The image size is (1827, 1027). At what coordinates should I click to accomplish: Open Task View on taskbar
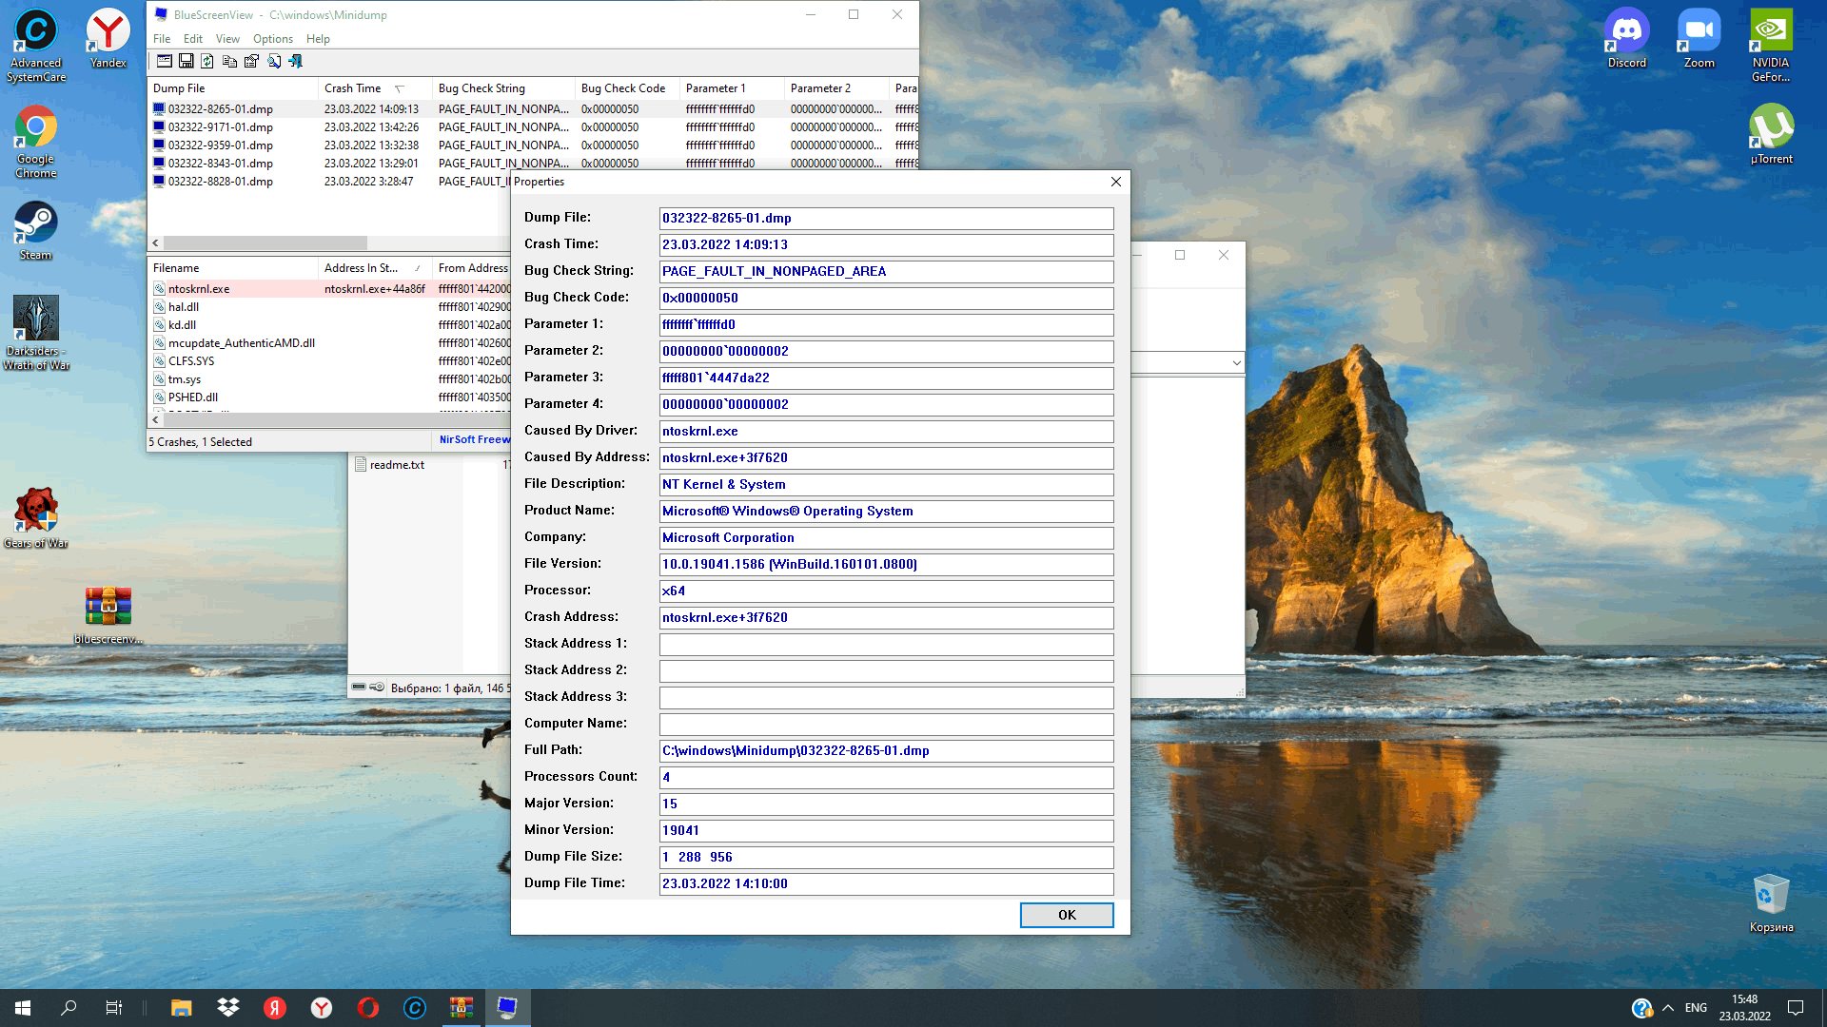tap(113, 1008)
